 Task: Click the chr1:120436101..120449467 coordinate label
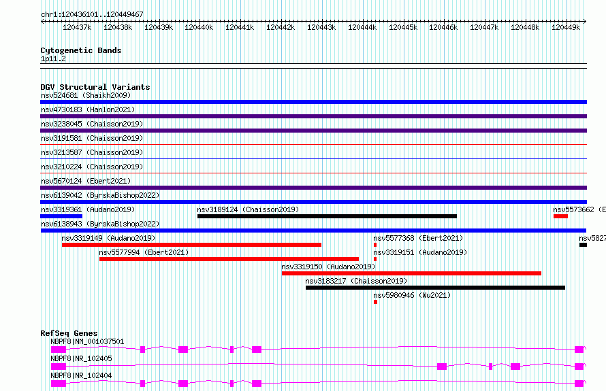click(x=92, y=15)
